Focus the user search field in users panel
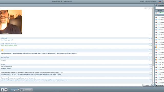This screenshot has width=164, height=92. click(x=160, y=8)
